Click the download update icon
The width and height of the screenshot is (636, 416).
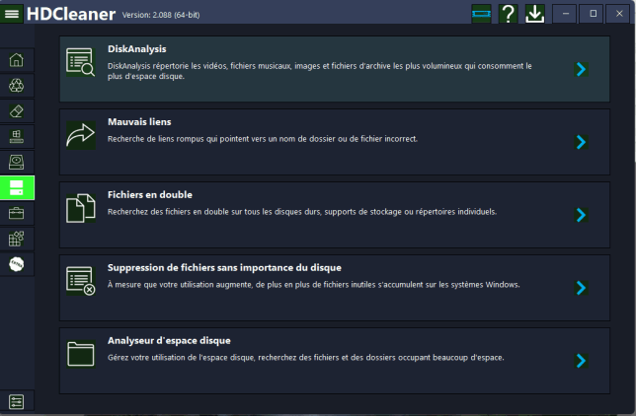coord(535,14)
